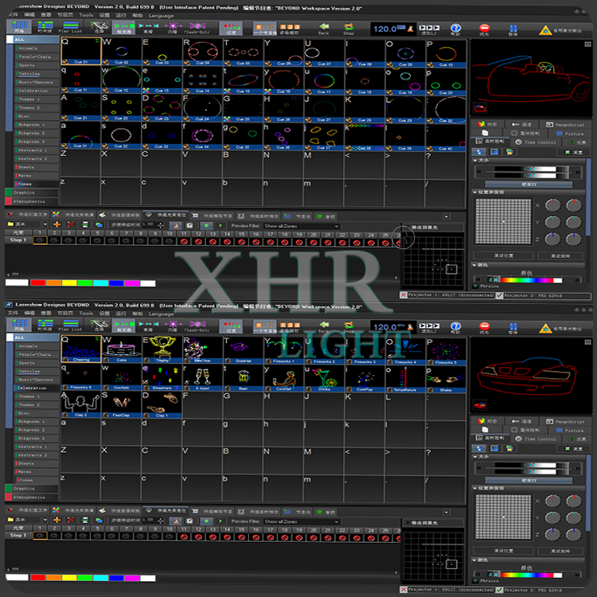The image size is (597, 597).
Task: Toggle Projector 1 disconnected status box, top window
Action: (x=404, y=295)
